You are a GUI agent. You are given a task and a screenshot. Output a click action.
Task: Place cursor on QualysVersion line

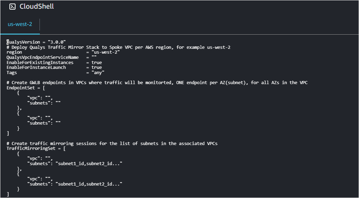tap(36, 42)
